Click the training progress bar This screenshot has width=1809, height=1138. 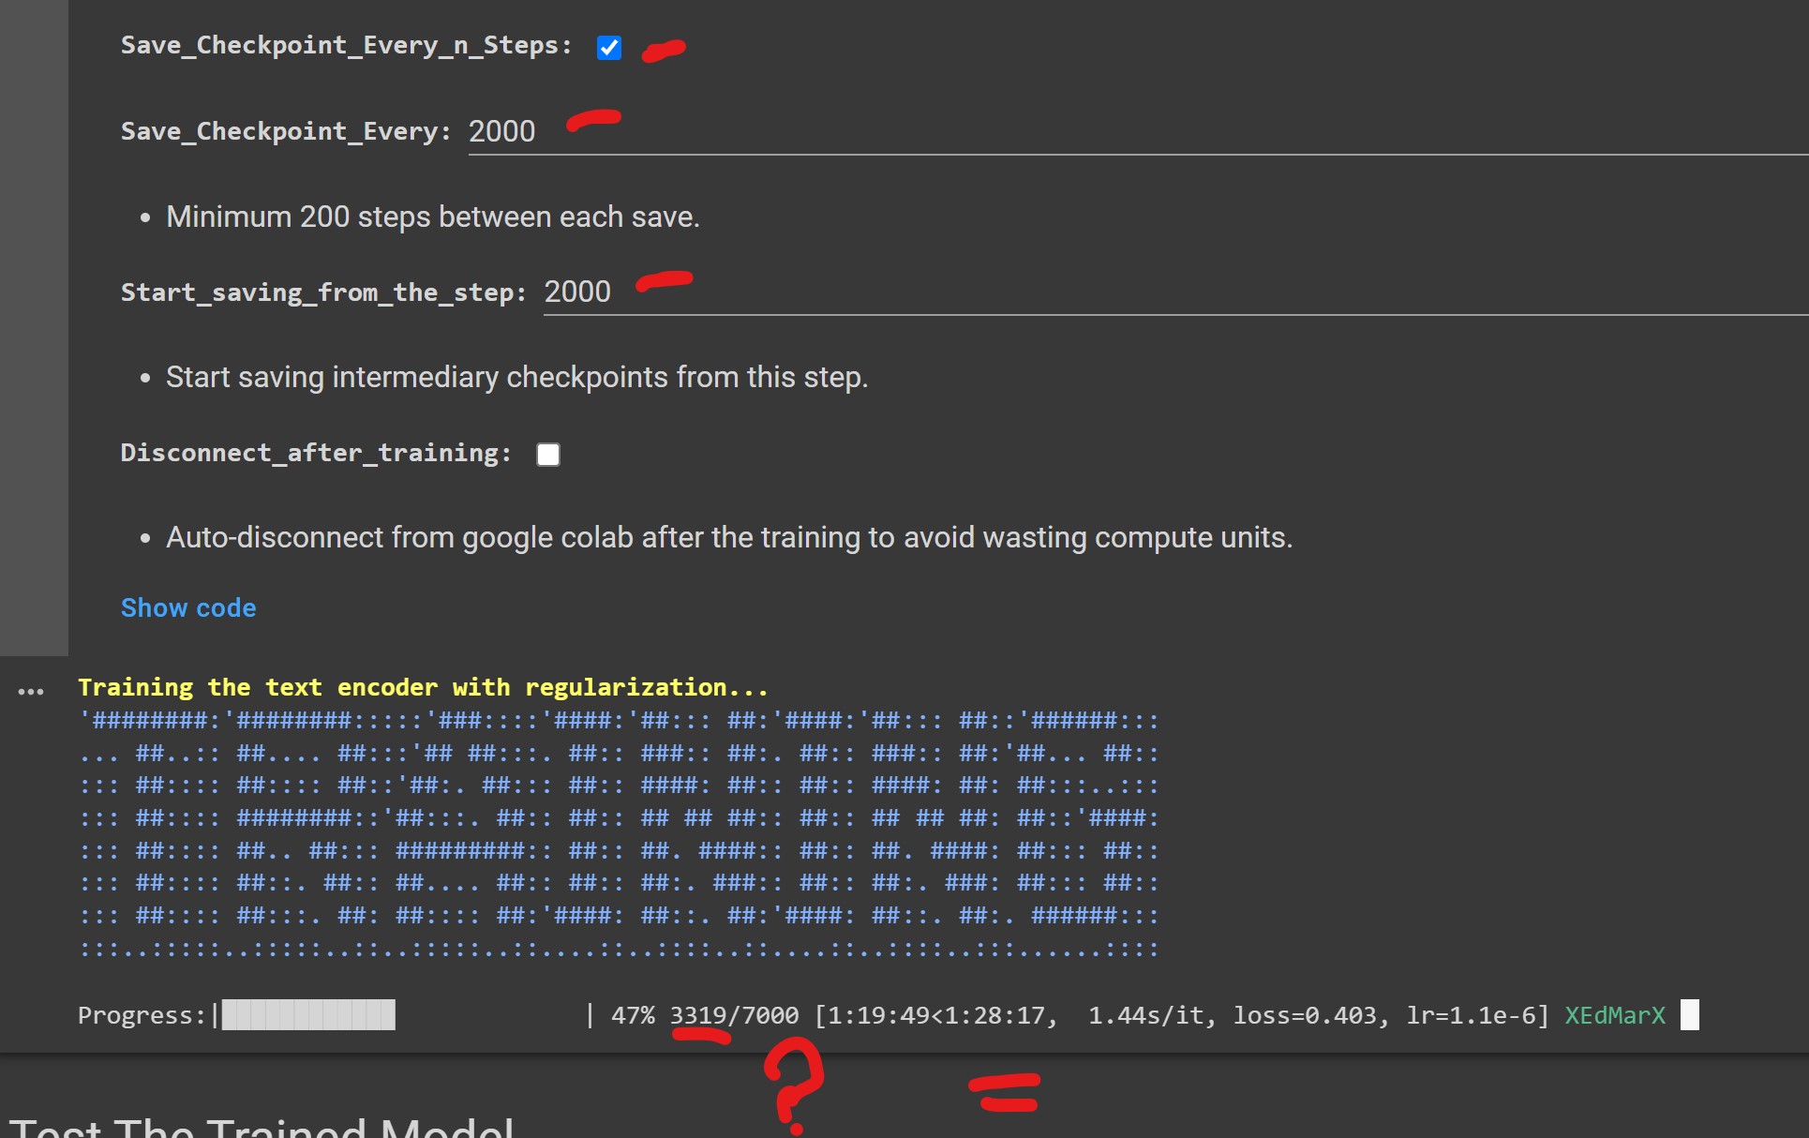click(307, 1014)
